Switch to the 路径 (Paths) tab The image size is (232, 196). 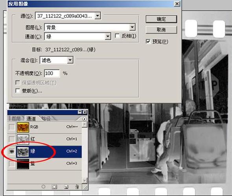[x=46, y=119]
